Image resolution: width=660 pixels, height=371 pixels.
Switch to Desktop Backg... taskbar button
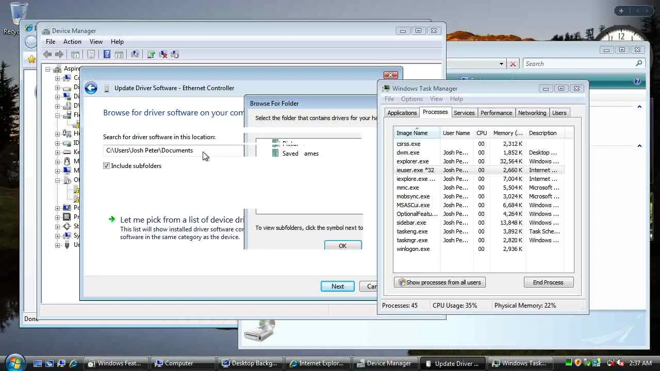click(x=251, y=363)
